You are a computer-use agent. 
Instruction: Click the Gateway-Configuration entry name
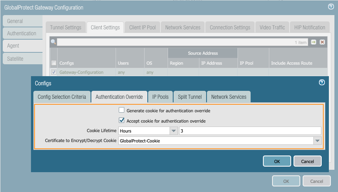point(81,72)
